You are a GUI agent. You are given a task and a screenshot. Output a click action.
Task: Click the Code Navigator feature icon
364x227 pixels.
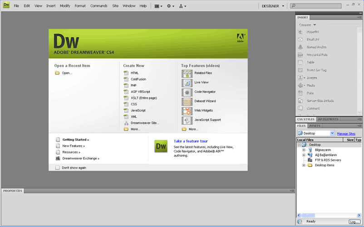click(x=187, y=92)
